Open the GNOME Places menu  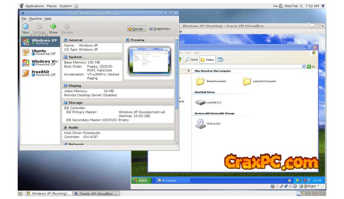click(x=52, y=6)
